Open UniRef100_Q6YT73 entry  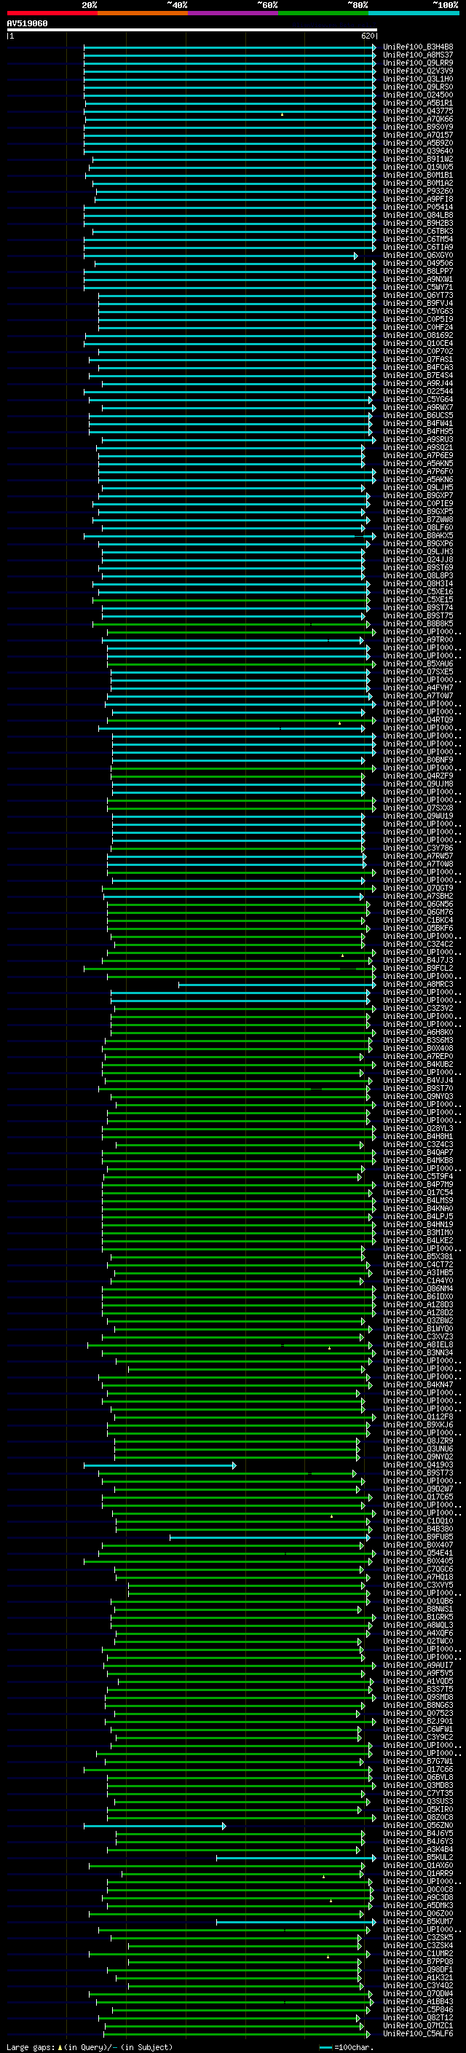tap(418, 295)
